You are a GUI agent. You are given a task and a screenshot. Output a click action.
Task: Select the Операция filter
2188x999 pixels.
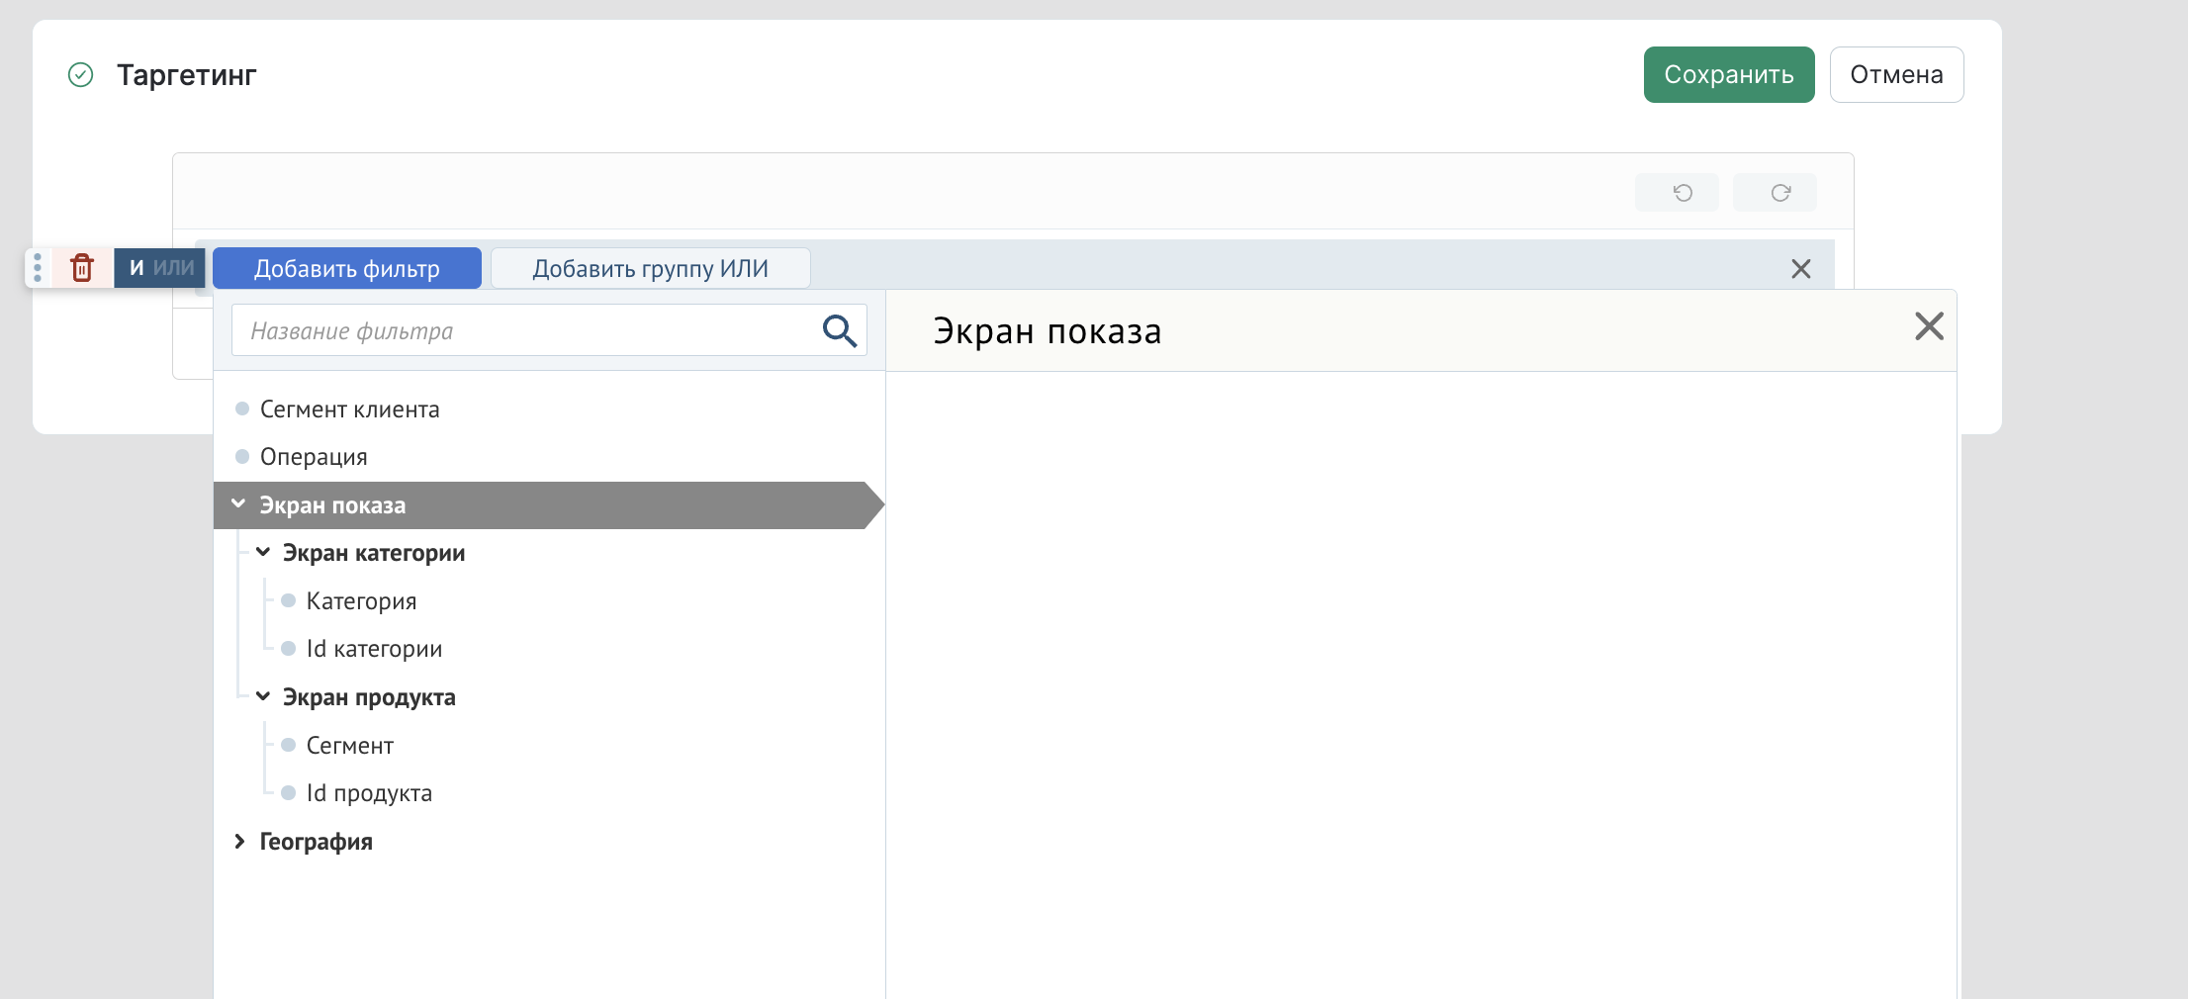314,457
